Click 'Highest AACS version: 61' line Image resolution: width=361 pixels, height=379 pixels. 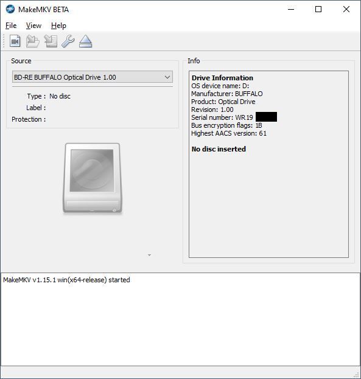(x=229, y=133)
